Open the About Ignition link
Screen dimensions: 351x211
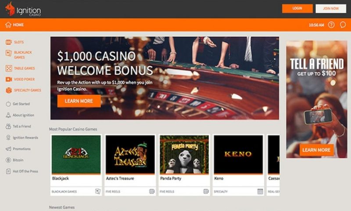click(23, 115)
